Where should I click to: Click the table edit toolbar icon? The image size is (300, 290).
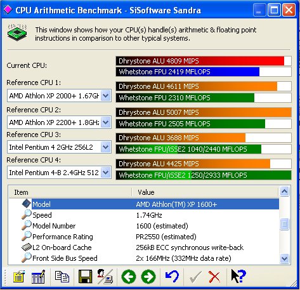coord(38,277)
